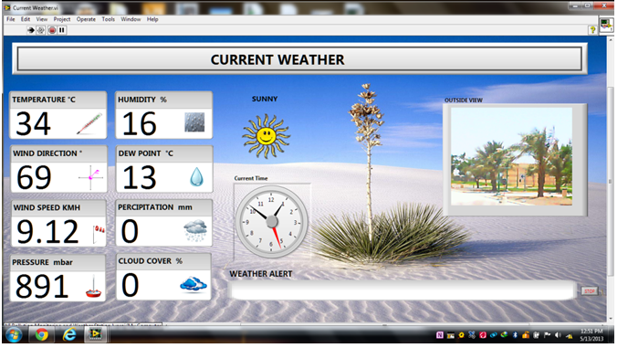Open the Tools menu

(x=108, y=19)
